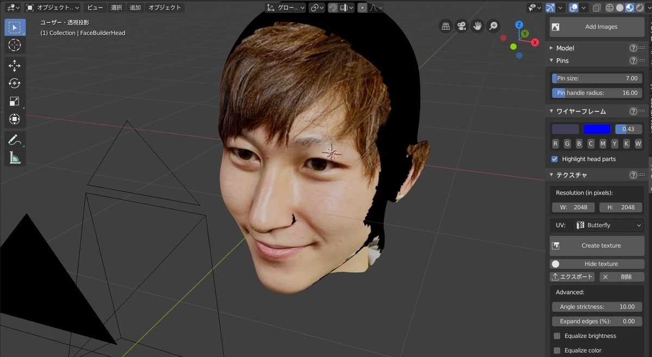Select the Move tool in the toolbar
This screenshot has width=652, height=357.
(x=15, y=66)
